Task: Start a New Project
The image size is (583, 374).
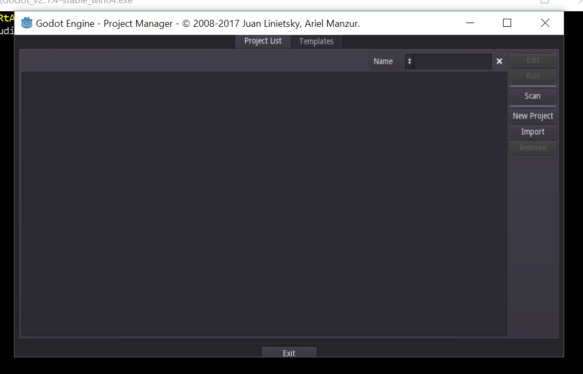Action: pos(532,115)
